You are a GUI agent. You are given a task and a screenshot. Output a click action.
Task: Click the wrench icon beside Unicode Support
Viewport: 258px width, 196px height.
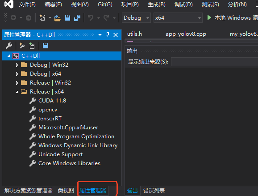click(x=33, y=154)
